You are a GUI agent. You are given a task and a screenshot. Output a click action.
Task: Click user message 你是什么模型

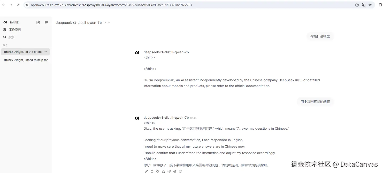[320, 36]
